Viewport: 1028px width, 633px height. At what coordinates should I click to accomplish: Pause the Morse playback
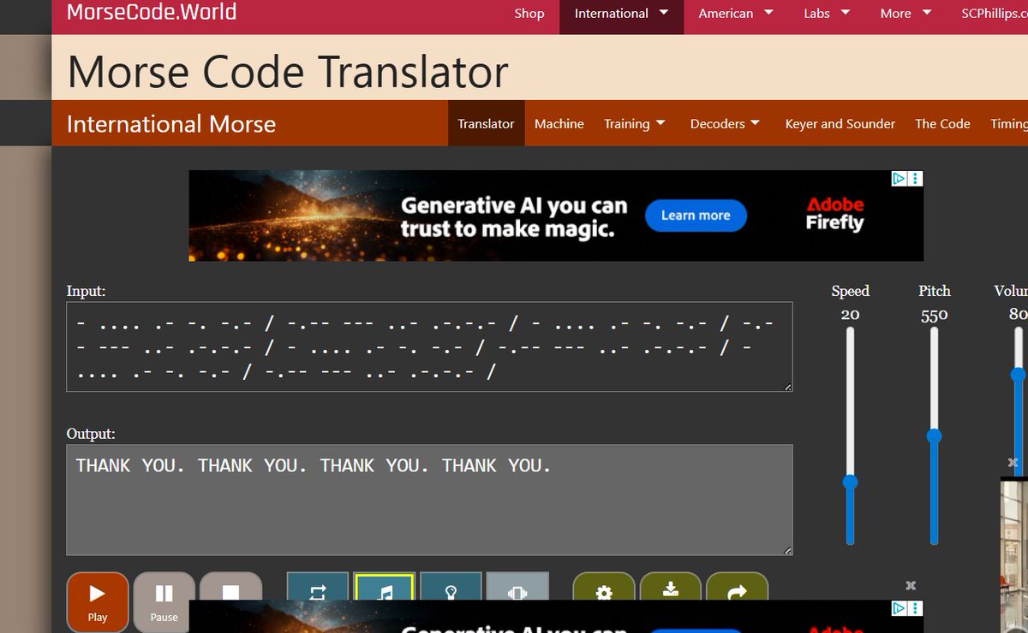(x=164, y=602)
